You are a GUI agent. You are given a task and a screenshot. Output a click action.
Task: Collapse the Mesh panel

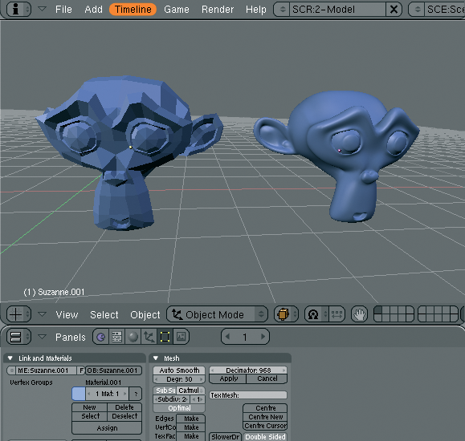pyautogui.click(x=156, y=358)
